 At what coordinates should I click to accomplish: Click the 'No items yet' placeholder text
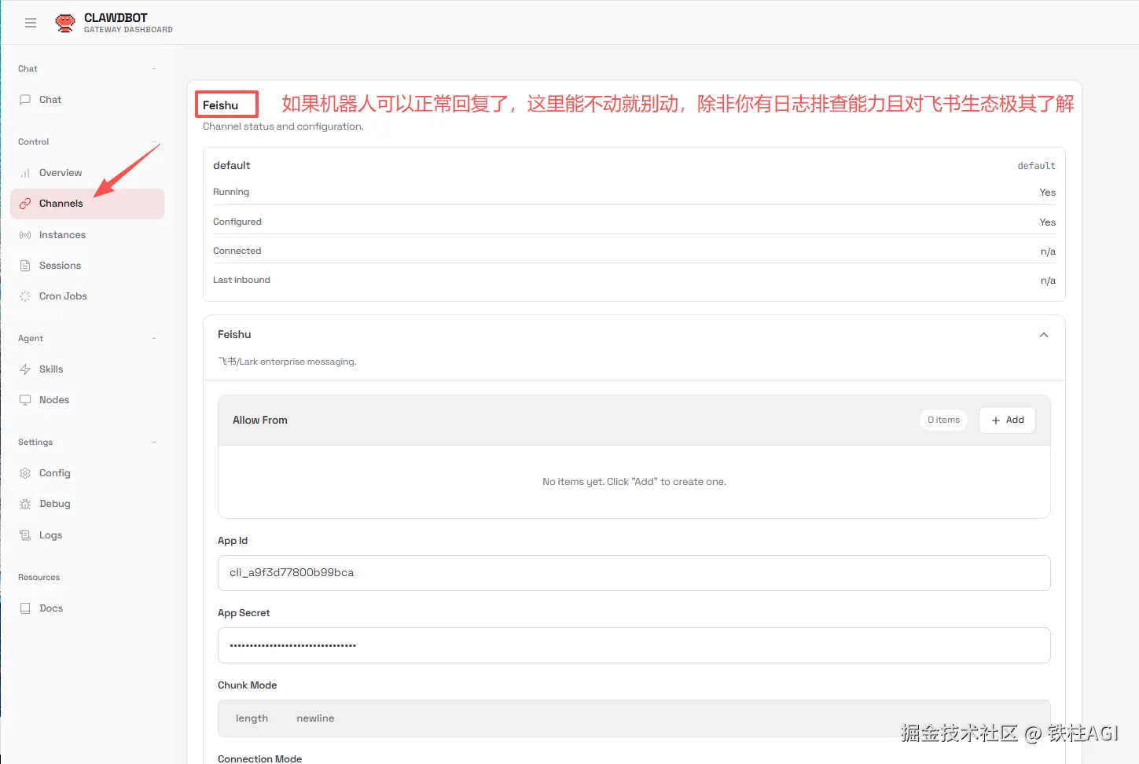pos(634,482)
